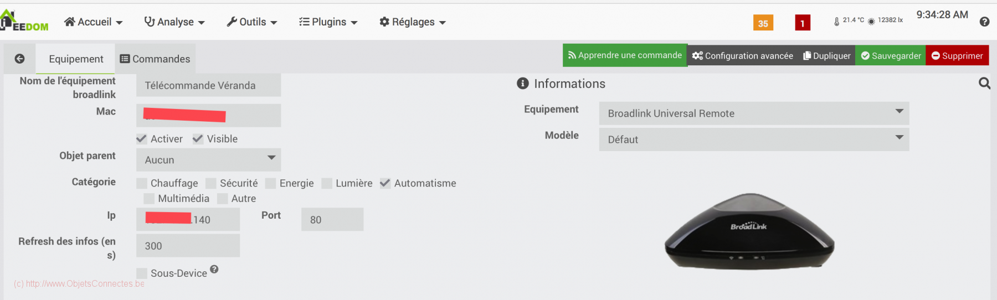Toggle the Visible checkbox
The image size is (997, 300).
pos(198,139)
